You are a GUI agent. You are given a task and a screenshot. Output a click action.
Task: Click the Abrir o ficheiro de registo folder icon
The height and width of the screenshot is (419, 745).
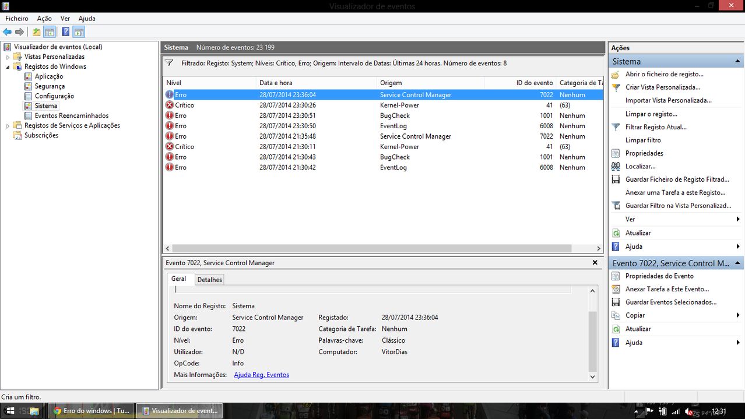[616, 75]
